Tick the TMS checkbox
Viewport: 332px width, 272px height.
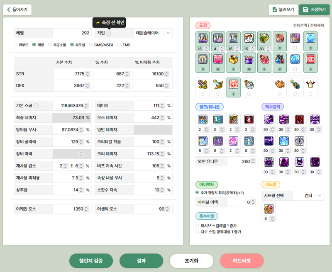(x=119, y=45)
